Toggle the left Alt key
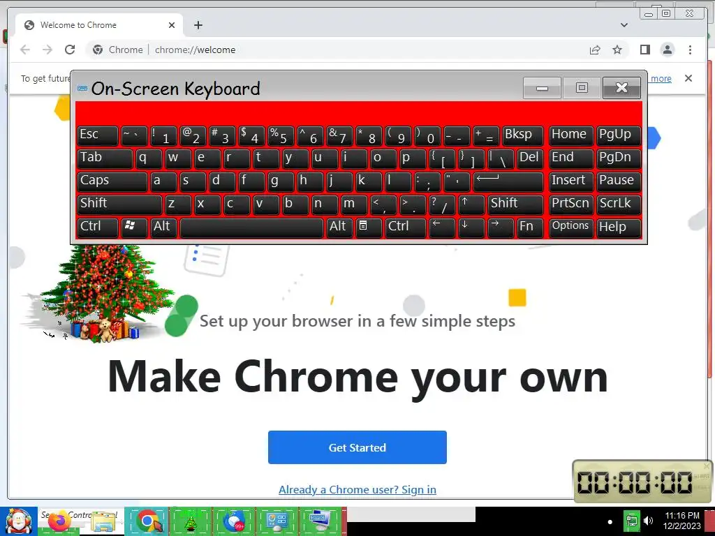This screenshot has width=715, height=536. tap(163, 228)
